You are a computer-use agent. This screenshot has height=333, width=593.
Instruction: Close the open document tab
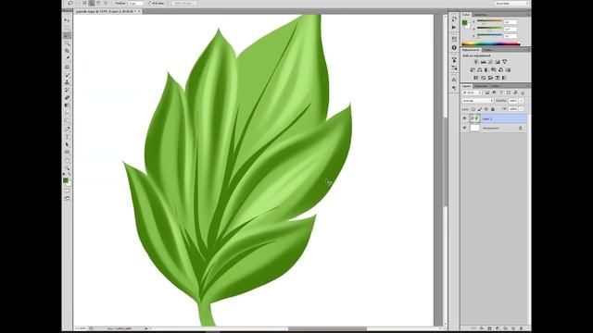pyautogui.click(x=139, y=11)
